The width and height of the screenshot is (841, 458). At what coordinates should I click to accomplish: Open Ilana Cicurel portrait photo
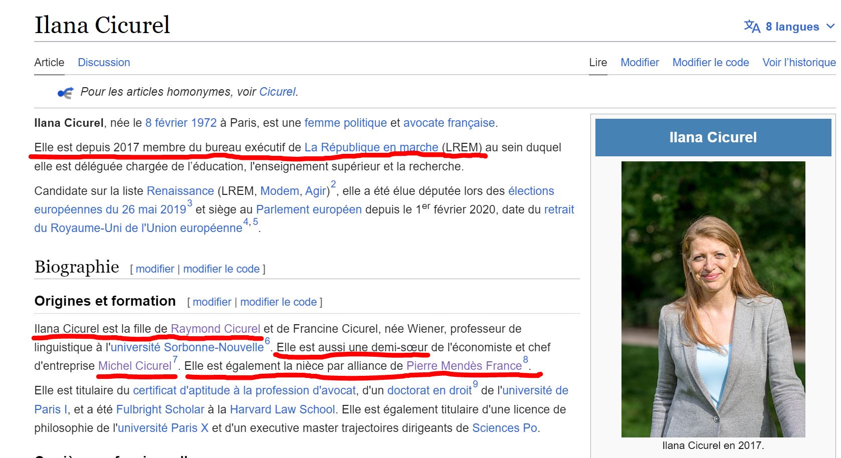click(713, 299)
